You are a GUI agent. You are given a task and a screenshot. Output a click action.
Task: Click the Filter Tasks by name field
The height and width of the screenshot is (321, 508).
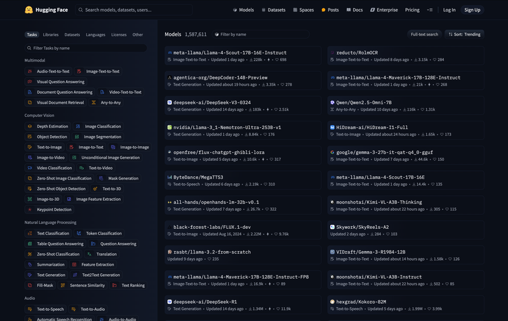pyautogui.click(x=86, y=48)
